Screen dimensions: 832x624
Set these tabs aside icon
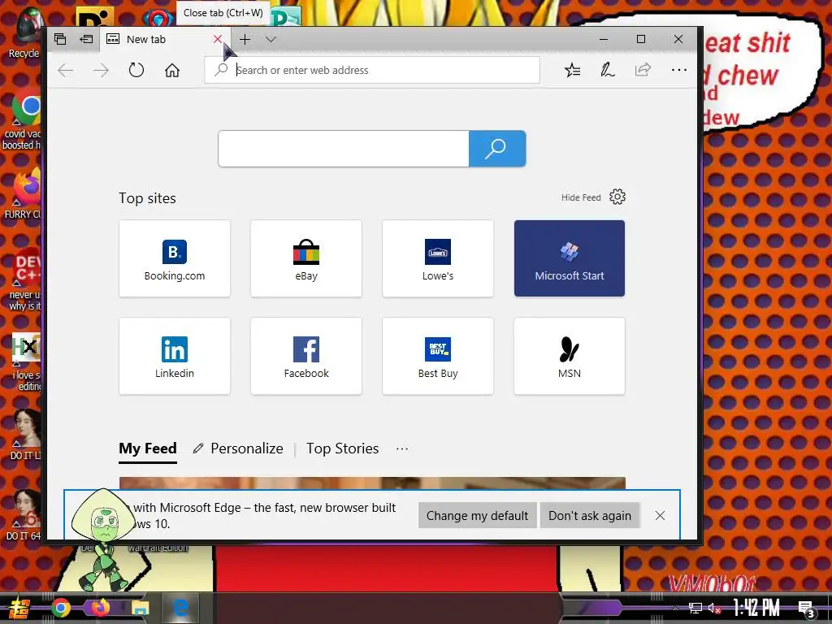[86, 39]
